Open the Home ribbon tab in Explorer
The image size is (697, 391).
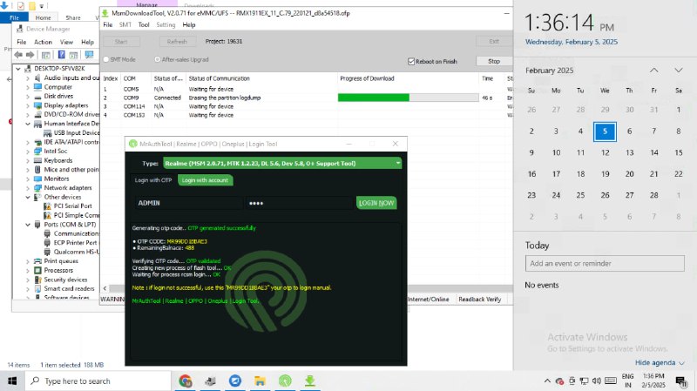(x=43, y=17)
